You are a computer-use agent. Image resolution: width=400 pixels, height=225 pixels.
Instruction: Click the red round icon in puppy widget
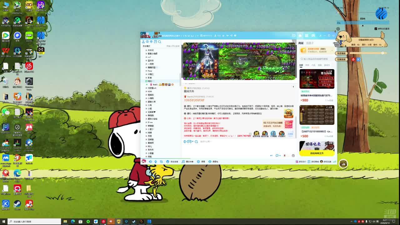click(x=353, y=59)
